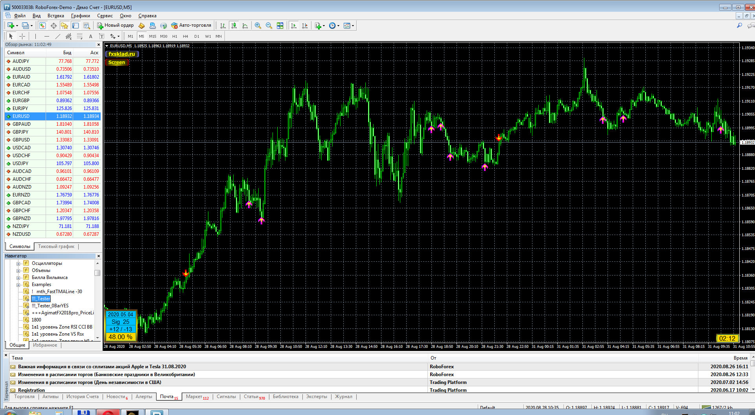Draw a horizontal line tool
Screen dimensions: 755x415
click(x=47, y=36)
